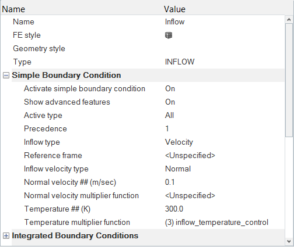Screen dimensions: 294x247
Task: Toggle Show advanced features On value
Action: 170,102
